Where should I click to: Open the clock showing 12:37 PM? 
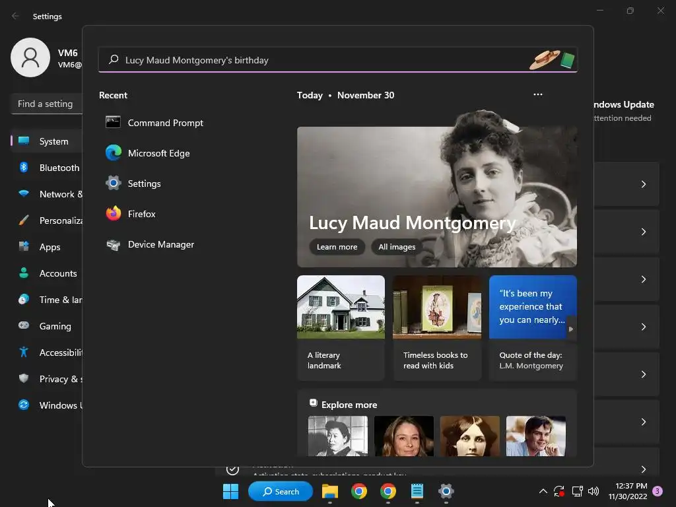[628, 491]
